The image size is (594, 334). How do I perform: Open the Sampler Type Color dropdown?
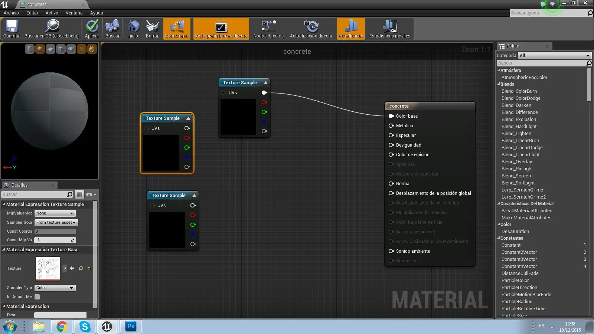[x=55, y=288]
